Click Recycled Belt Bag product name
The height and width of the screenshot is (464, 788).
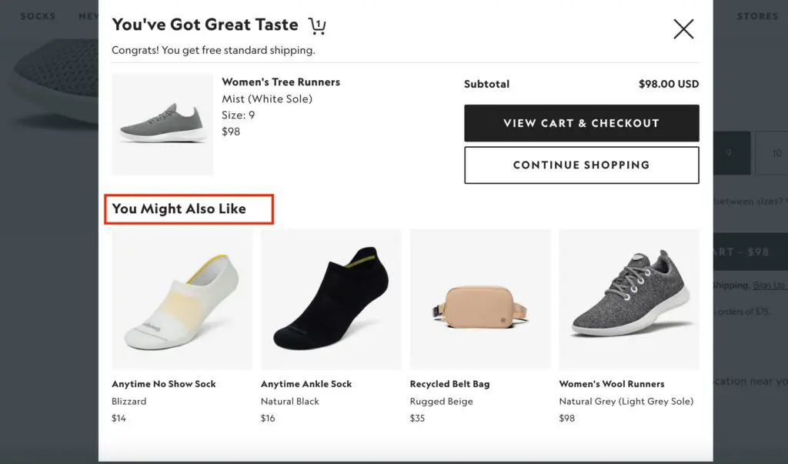point(449,384)
